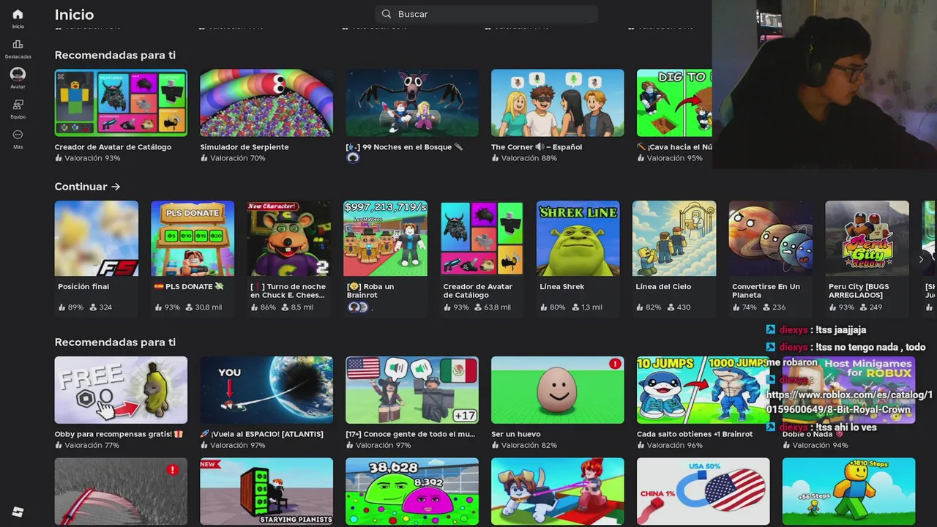
Task: Open the dog leash game thumbnail in bottom row
Action: (558, 491)
